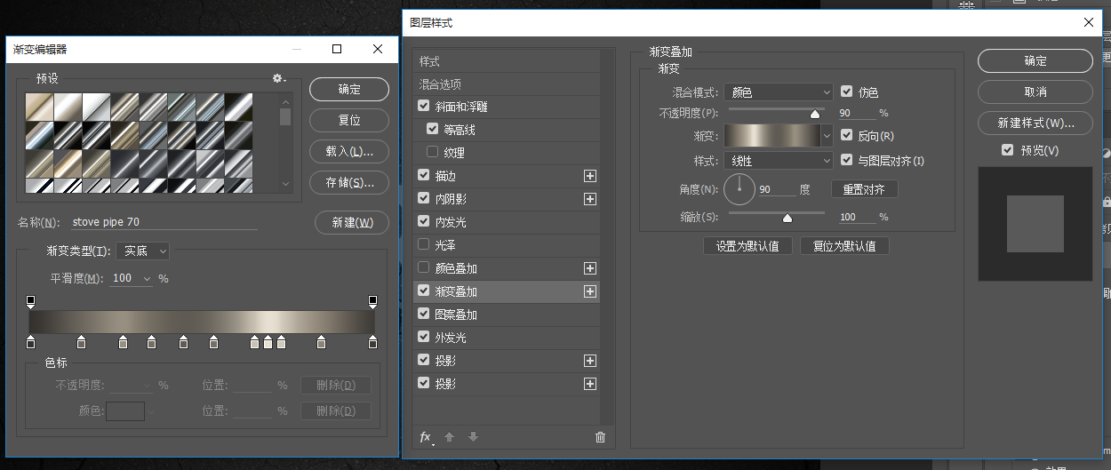Open the gradient picker arrow beside gradient preview
The image size is (1111, 470).
pos(827,136)
